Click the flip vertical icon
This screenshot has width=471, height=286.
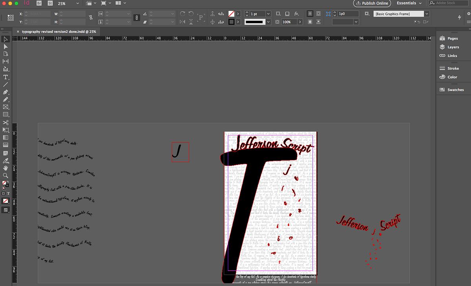pos(192,22)
